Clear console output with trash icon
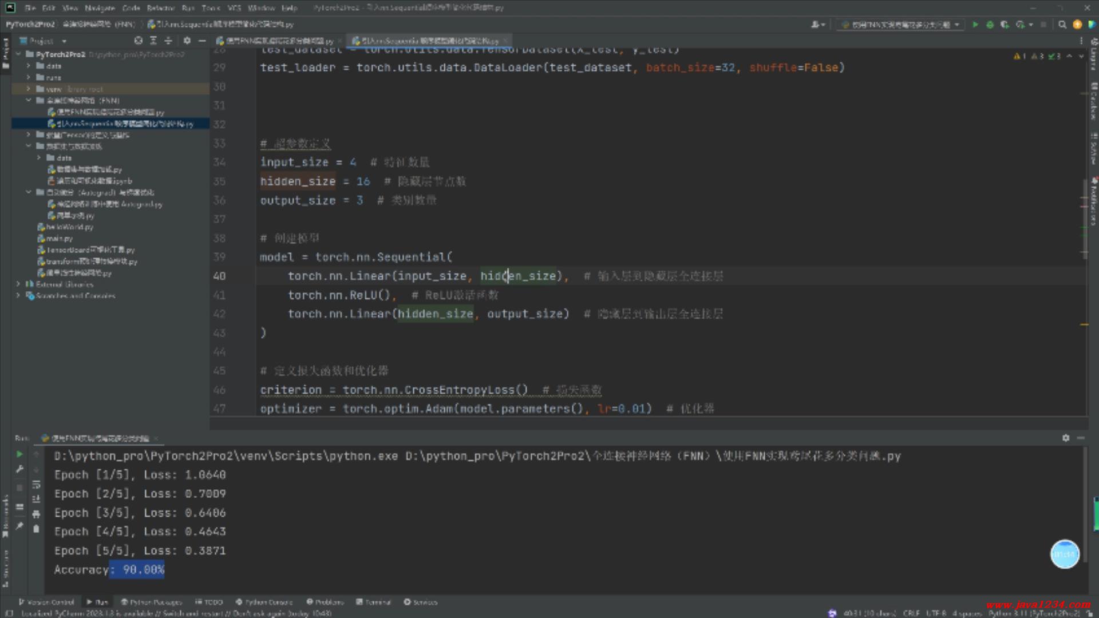Viewport: 1099px width, 618px height. tap(36, 529)
